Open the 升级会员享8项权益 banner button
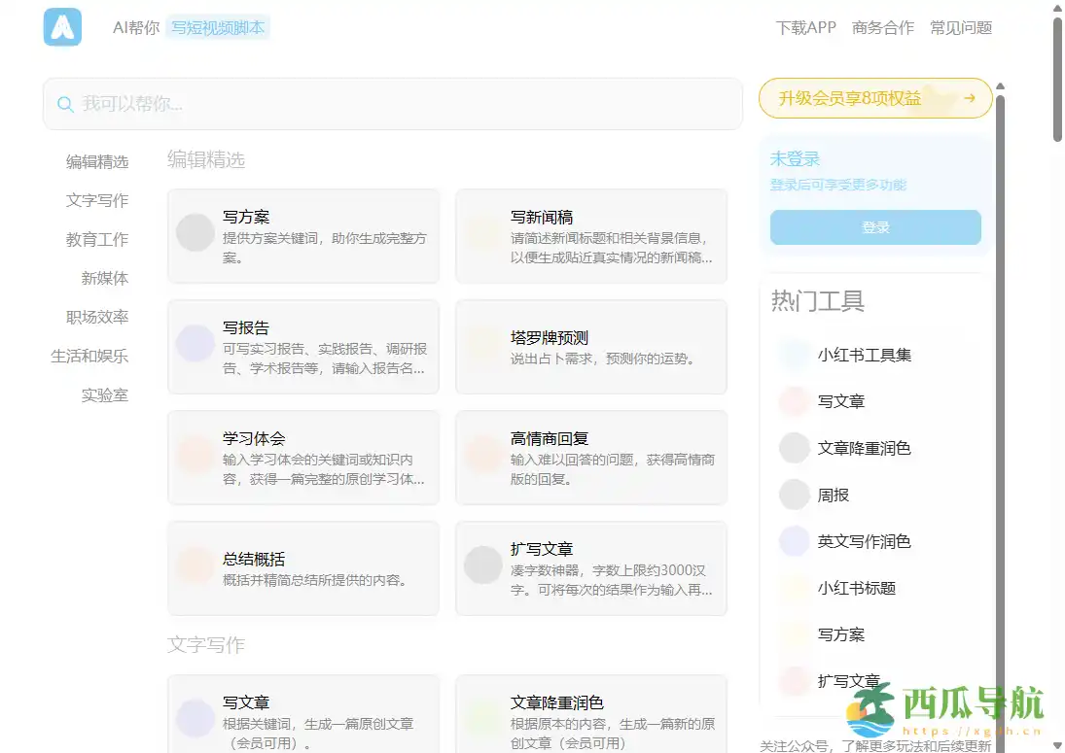Viewport: 1065px width, 753px height. (x=873, y=98)
